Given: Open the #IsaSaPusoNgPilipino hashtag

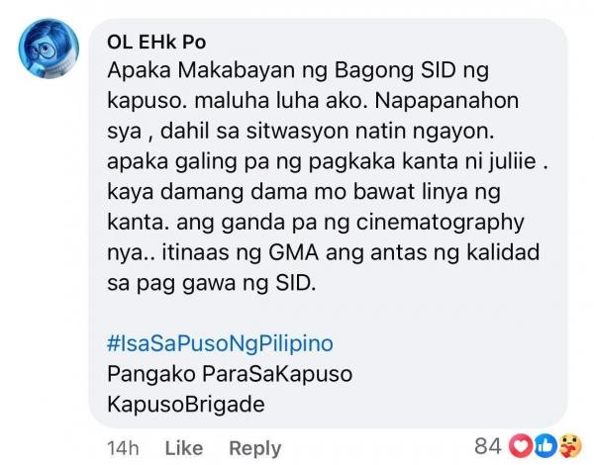Looking at the screenshot, I should click(220, 343).
